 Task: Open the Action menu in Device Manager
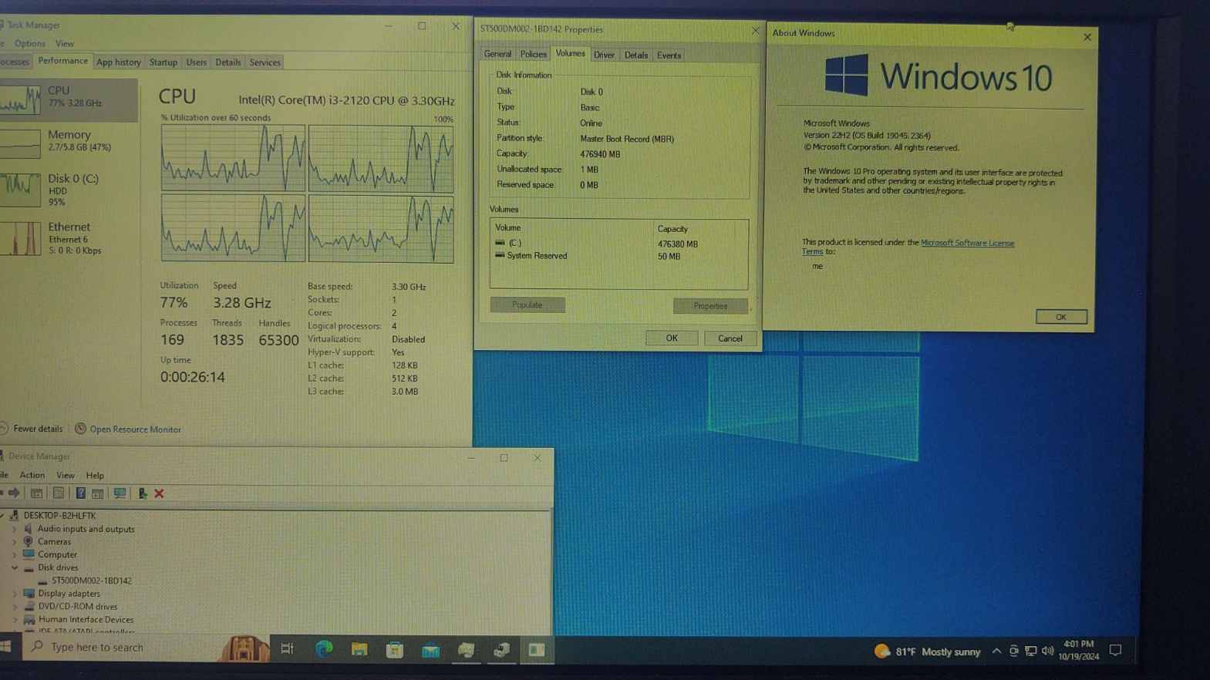pyautogui.click(x=32, y=475)
